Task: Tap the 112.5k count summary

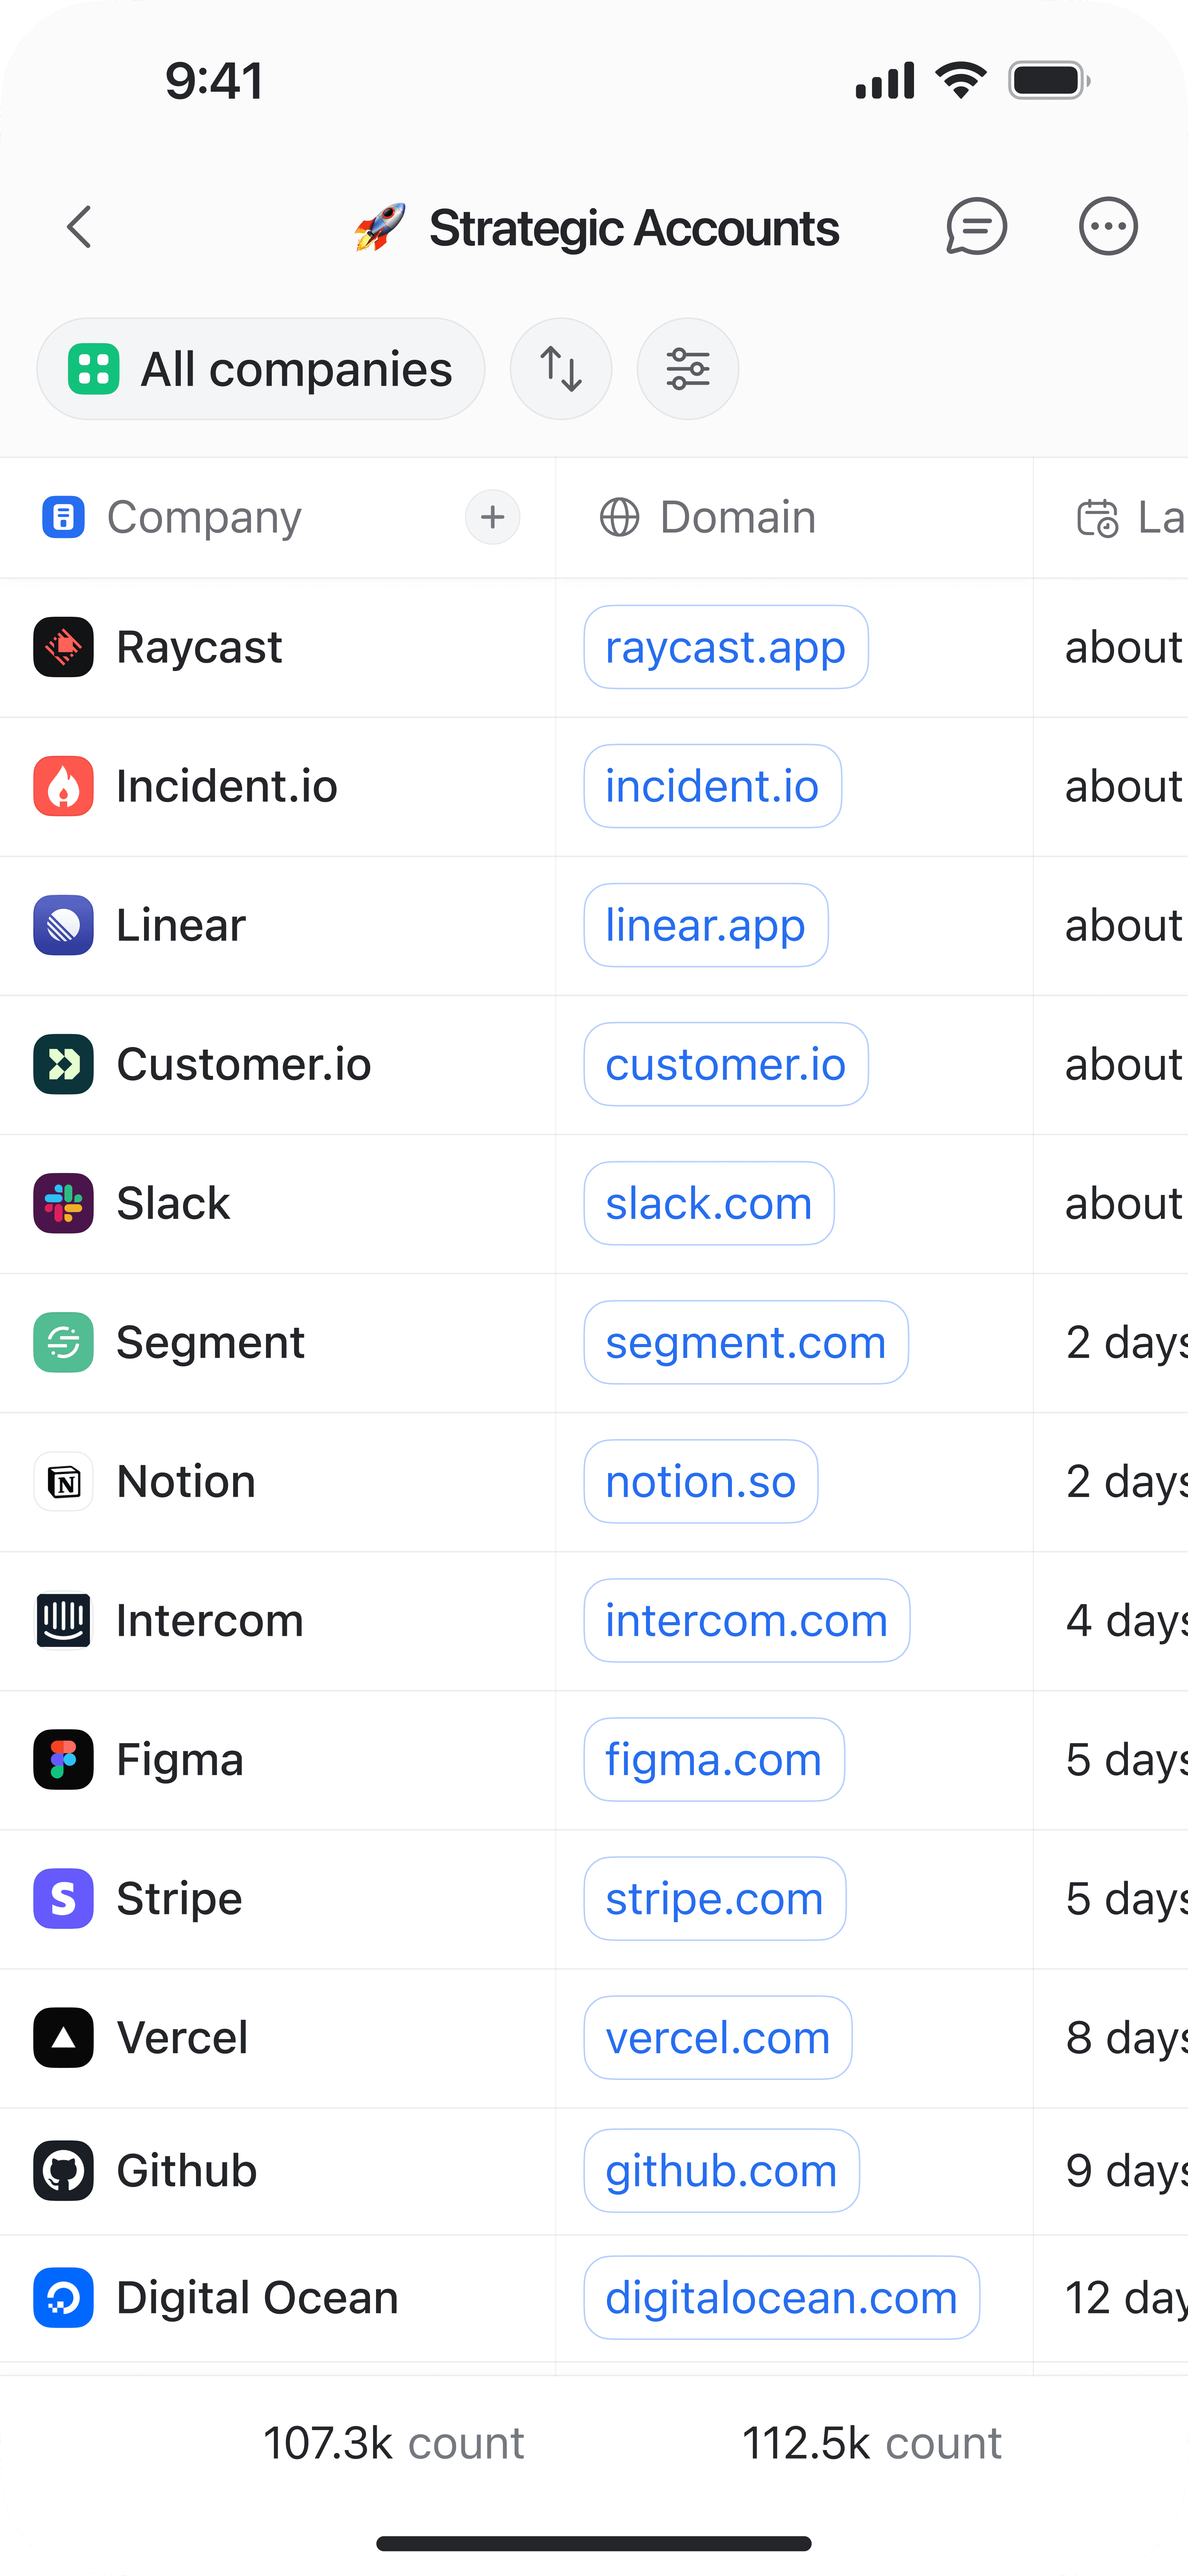Action: [x=871, y=2443]
